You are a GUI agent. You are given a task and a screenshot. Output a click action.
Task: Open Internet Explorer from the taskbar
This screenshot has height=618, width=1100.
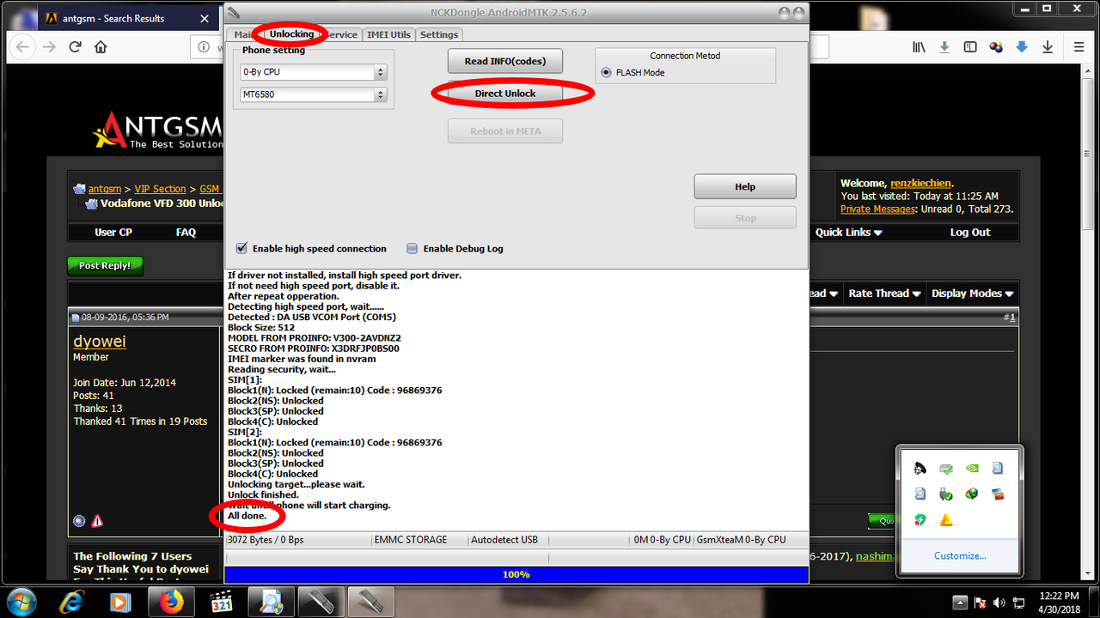(x=71, y=601)
